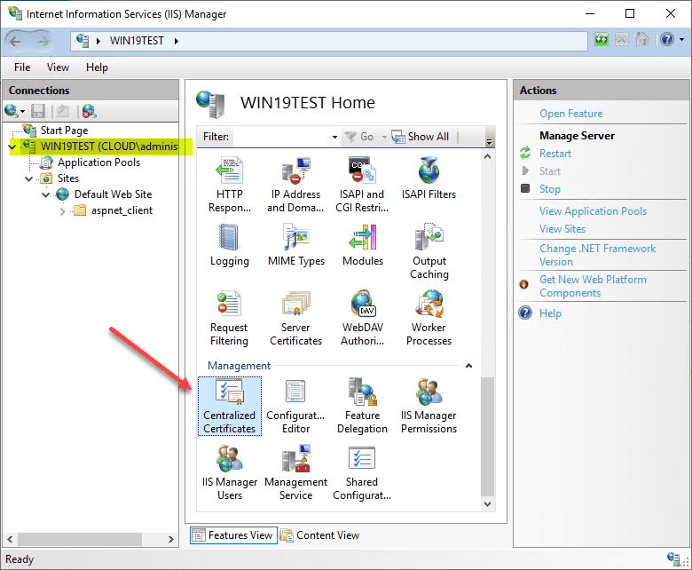Open HTTP Response Headers feature
The width and height of the screenshot is (692, 570).
click(230, 185)
